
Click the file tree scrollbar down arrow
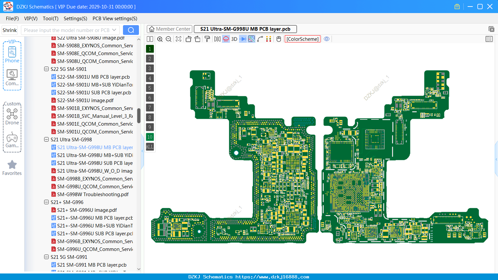point(139,269)
